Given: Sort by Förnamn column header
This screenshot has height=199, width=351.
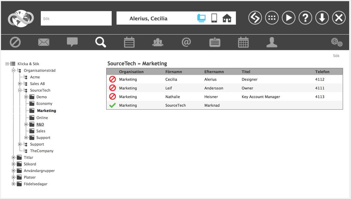Looking at the screenshot, I should pyautogui.click(x=173, y=72).
